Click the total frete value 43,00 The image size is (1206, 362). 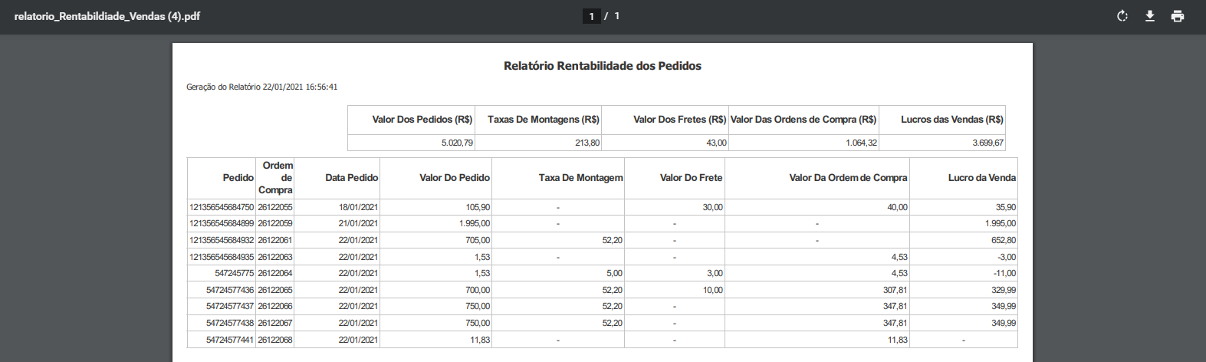(x=716, y=143)
